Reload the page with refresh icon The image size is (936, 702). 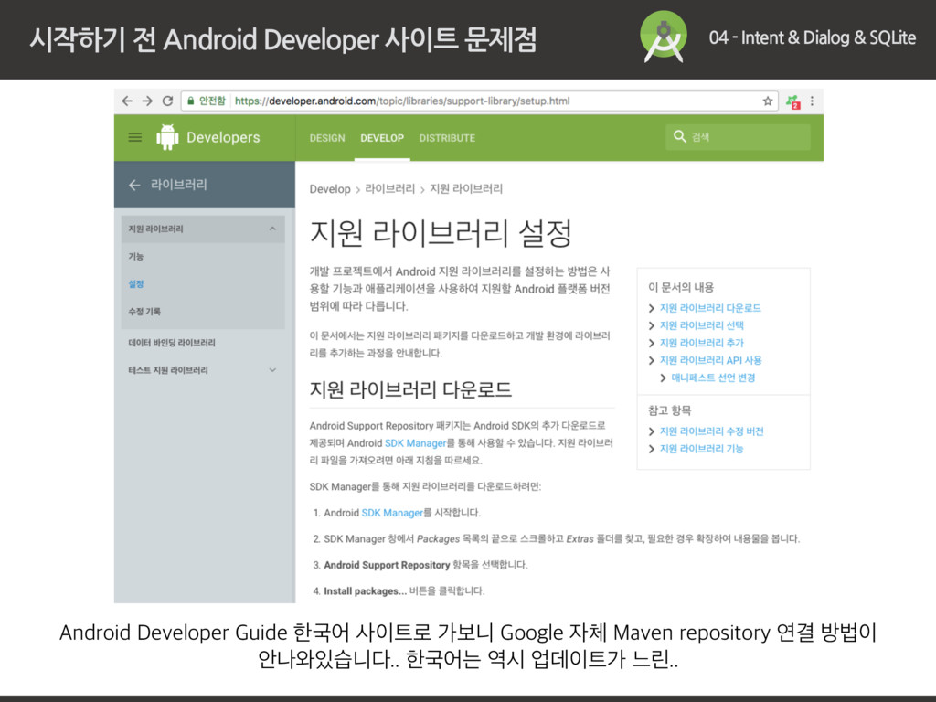pos(168,101)
